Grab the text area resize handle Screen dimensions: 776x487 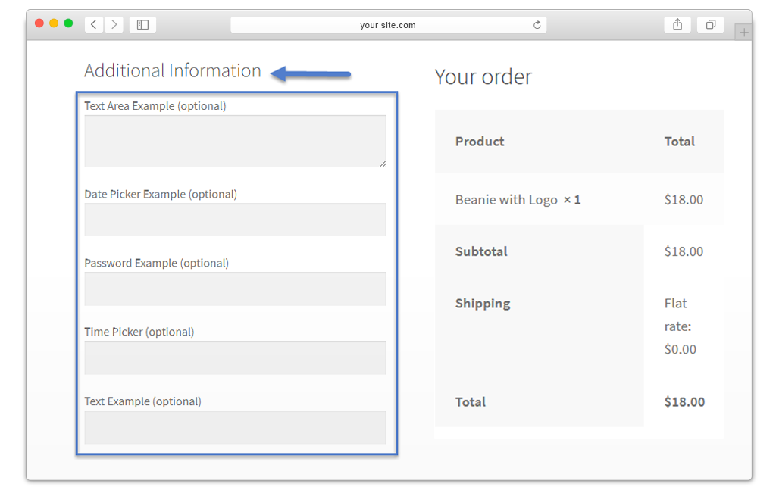click(x=383, y=163)
